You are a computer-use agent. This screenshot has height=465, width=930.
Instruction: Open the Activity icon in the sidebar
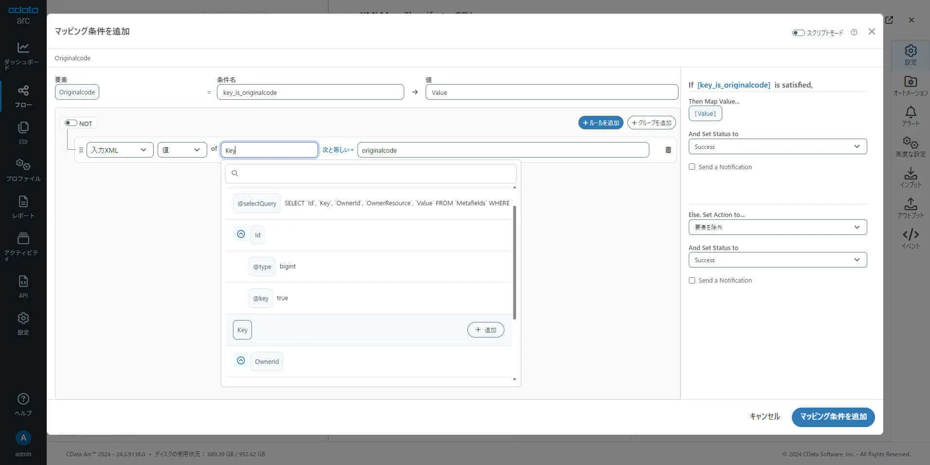pos(23,238)
